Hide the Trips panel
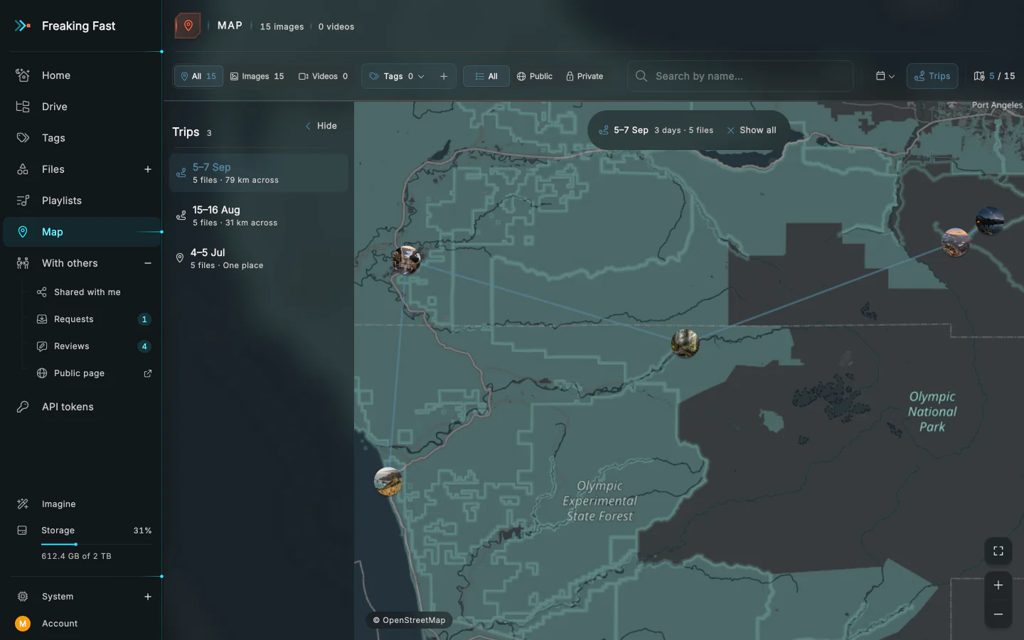1024x640 pixels. point(321,126)
